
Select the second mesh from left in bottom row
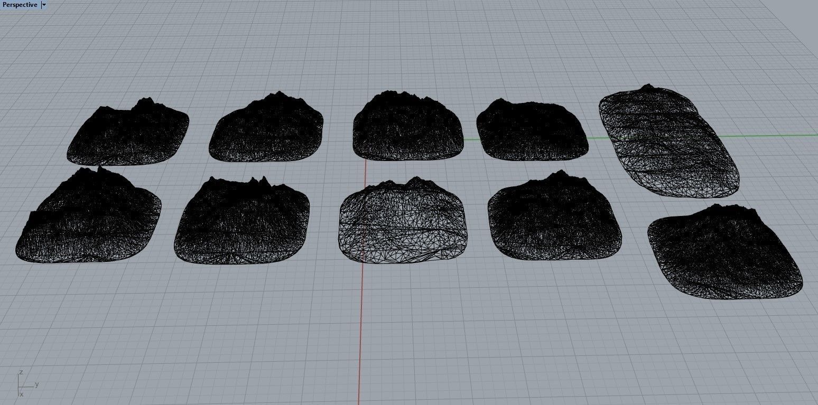pyautogui.click(x=242, y=220)
